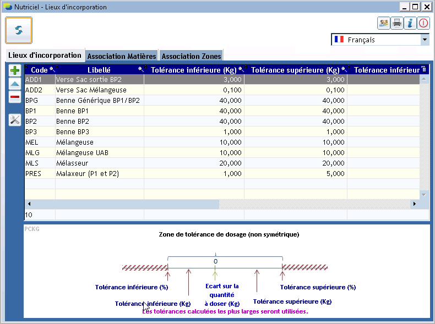Click the refresh arrows button

click(19, 30)
